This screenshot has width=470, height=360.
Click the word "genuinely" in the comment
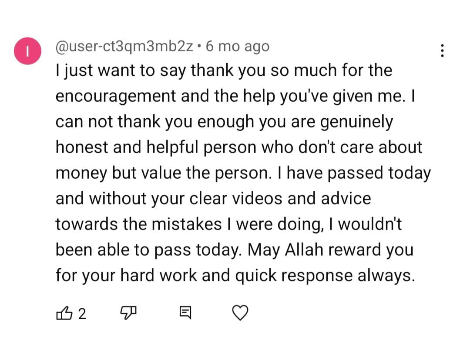click(357, 123)
